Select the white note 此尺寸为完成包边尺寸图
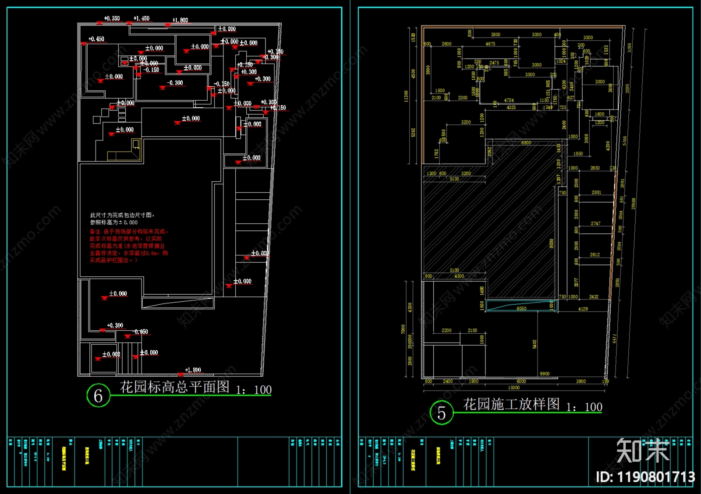The height and width of the screenshot is (494, 701). click(122, 215)
